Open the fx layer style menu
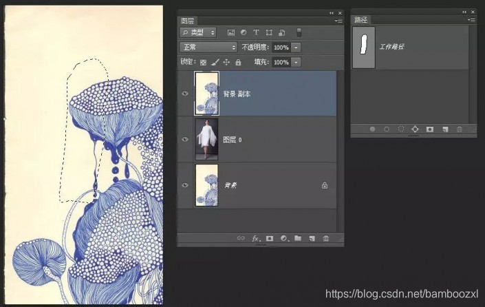Image resolution: width=485 pixels, height=307 pixels. tap(256, 238)
